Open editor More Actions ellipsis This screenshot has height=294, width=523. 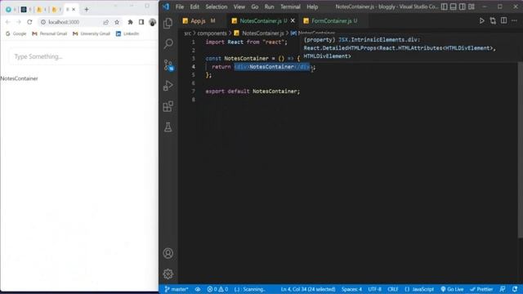pos(514,20)
